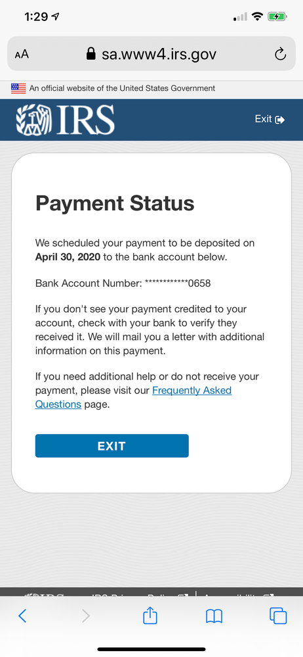Tap the 1:29 clock in status bar

tap(36, 16)
